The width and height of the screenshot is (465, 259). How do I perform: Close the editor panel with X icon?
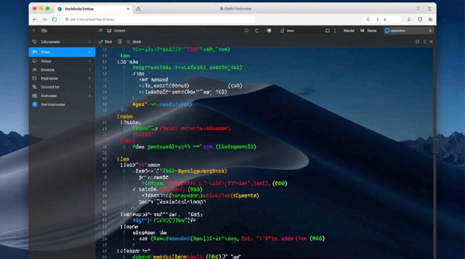click(431, 41)
